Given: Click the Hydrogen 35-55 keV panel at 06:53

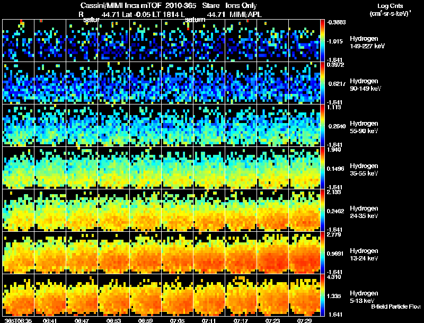Looking at the screenshot, I should tap(113, 168).
